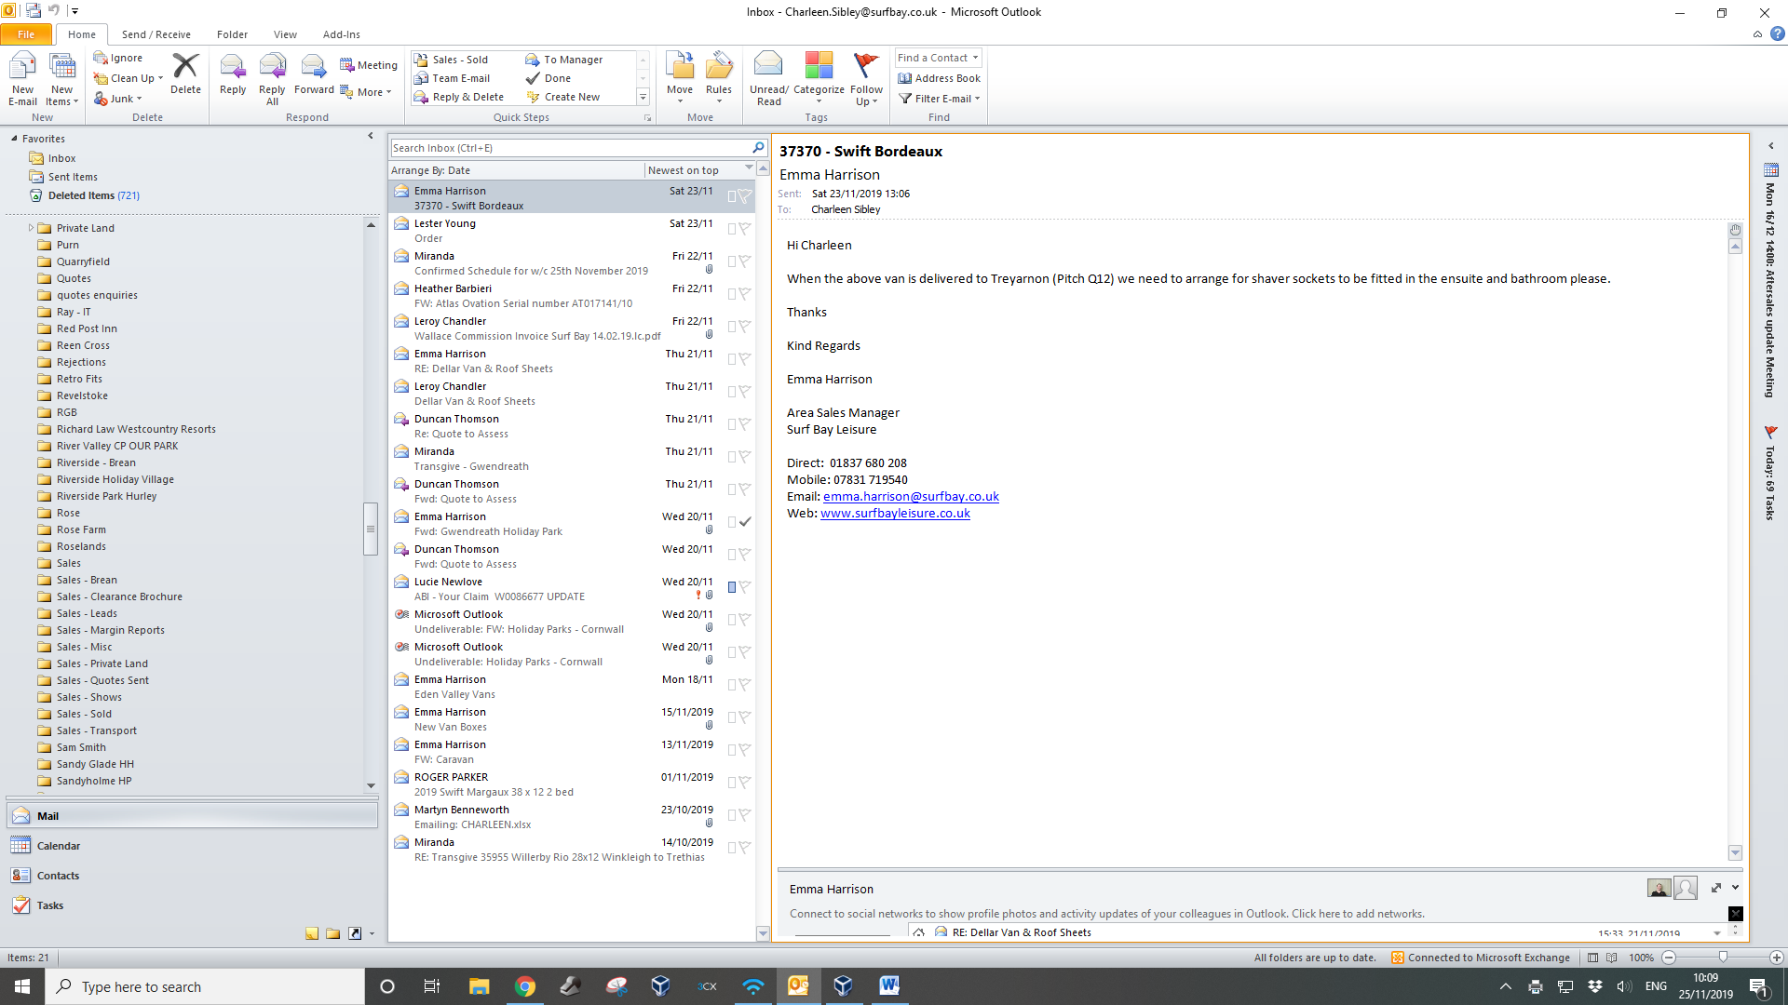Collapse the Favorites section

(x=14, y=139)
